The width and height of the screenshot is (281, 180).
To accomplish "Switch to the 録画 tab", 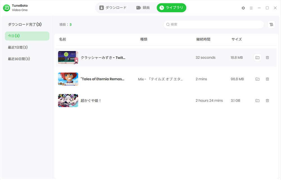I will (x=143, y=8).
